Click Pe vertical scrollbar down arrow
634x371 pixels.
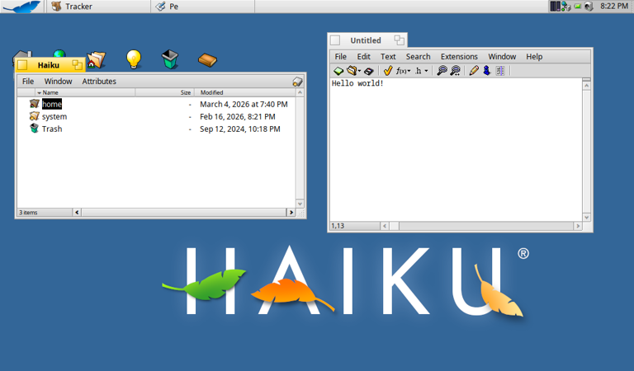pyautogui.click(x=587, y=217)
